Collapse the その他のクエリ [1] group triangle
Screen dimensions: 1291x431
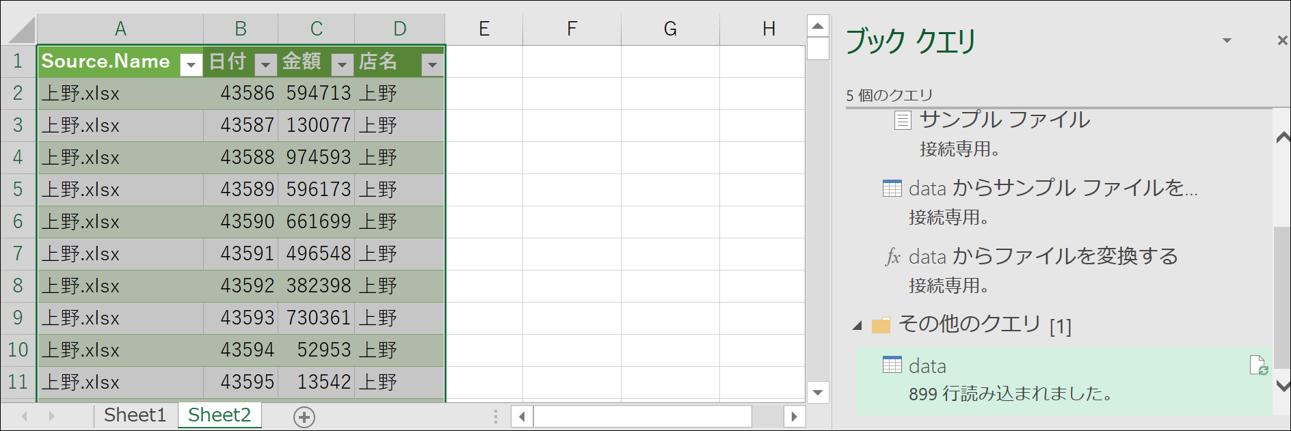point(857,326)
